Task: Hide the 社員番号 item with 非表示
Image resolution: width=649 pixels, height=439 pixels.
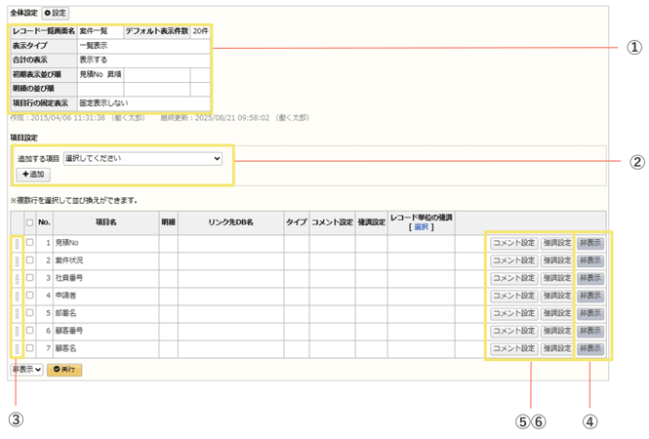Action: [590, 278]
